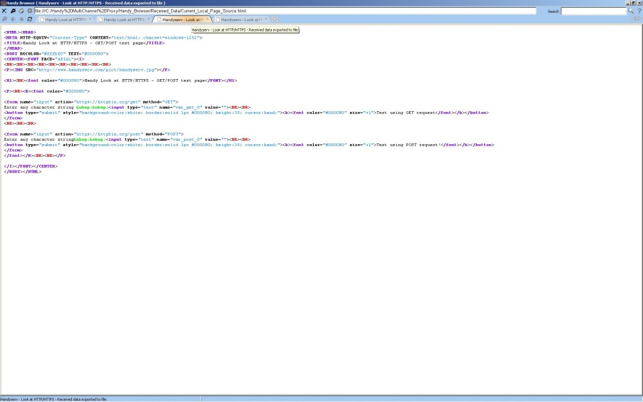Switch to the first Handy Look at HTTP tab
This screenshot has width=643, height=402.
[65, 19]
